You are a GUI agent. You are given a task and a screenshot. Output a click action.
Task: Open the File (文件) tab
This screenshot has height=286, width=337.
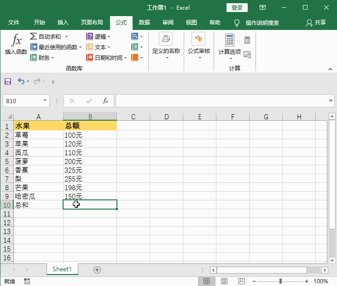(14, 23)
